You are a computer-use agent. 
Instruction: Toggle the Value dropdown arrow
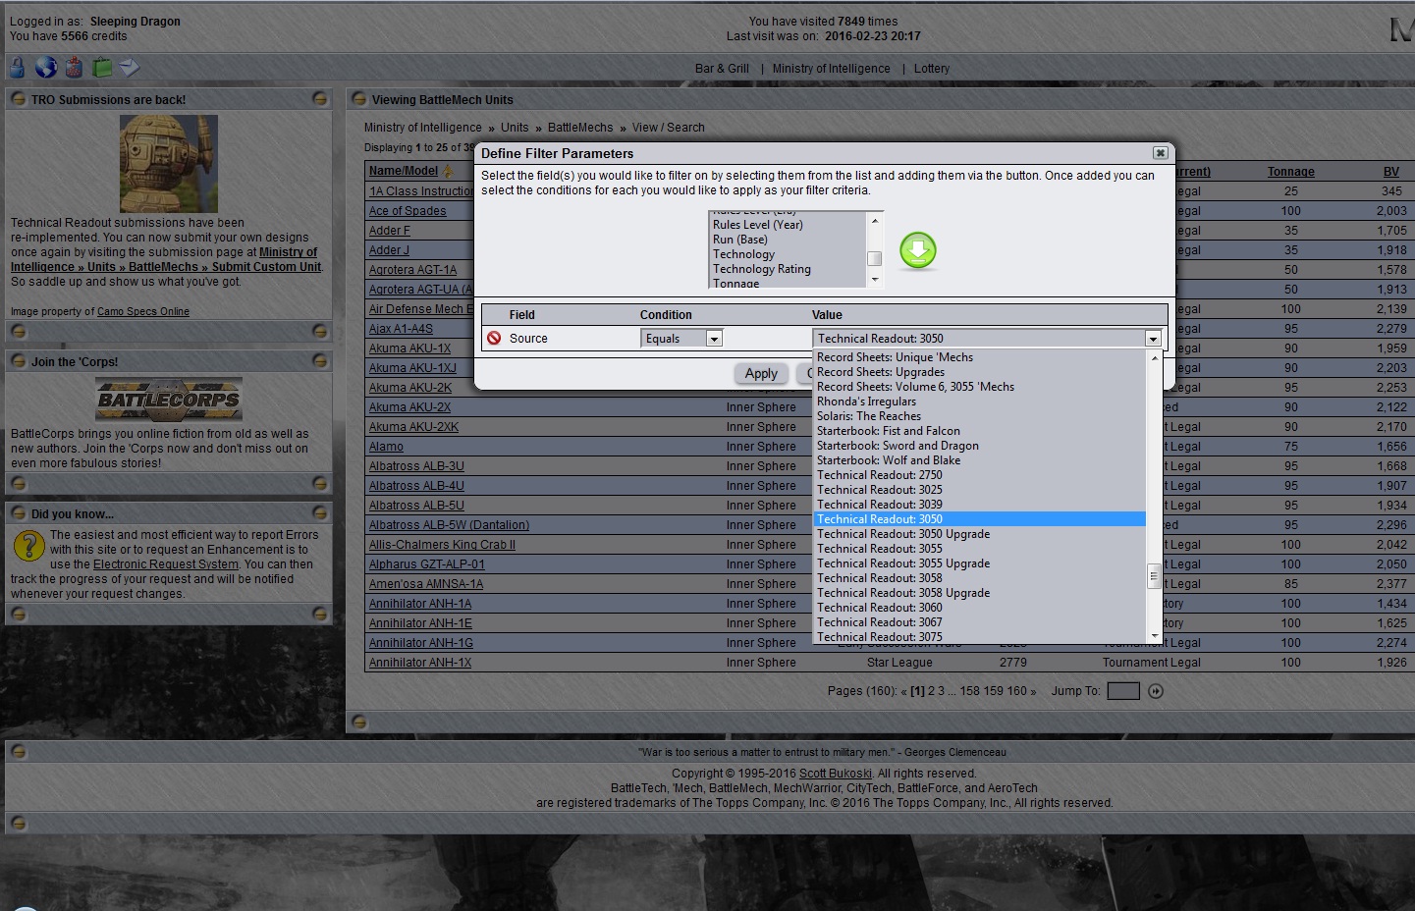tap(1153, 339)
